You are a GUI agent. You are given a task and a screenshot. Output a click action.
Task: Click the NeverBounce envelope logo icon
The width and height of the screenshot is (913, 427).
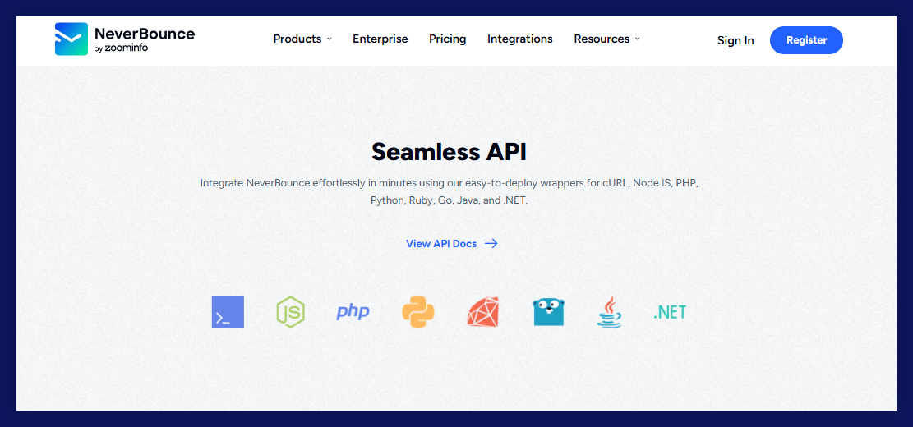[71, 39]
